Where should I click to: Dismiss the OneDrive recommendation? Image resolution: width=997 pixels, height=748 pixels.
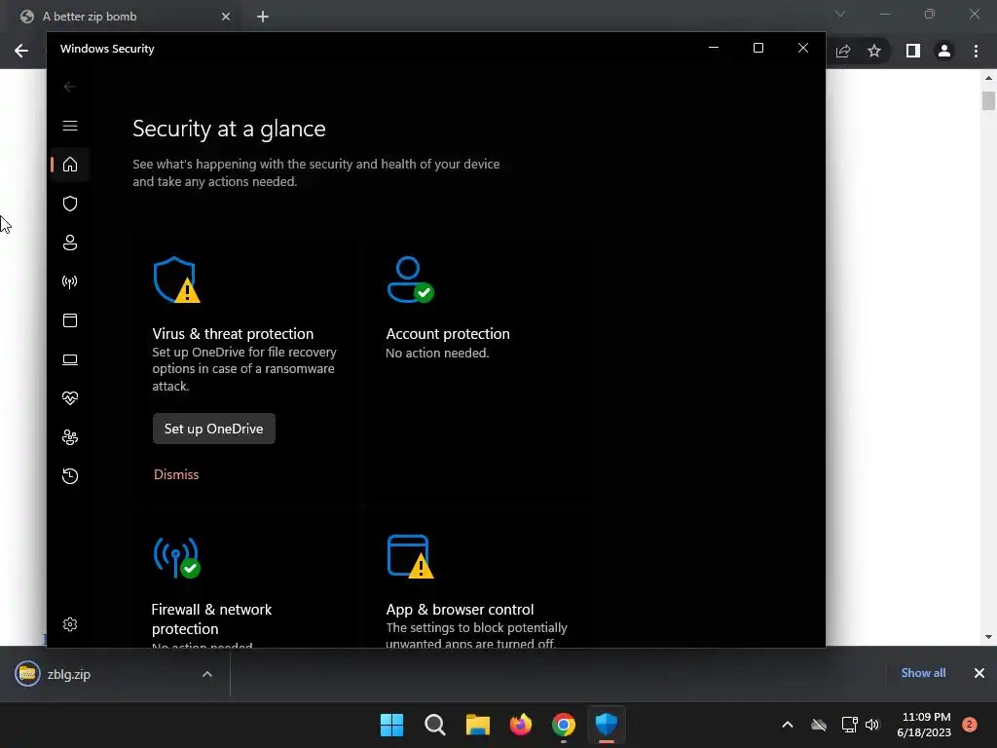click(x=176, y=474)
